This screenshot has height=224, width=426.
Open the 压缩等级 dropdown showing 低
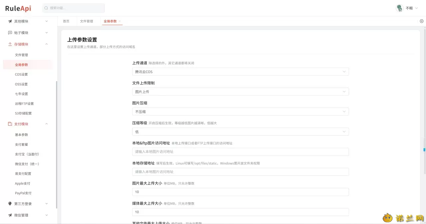(240, 132)
